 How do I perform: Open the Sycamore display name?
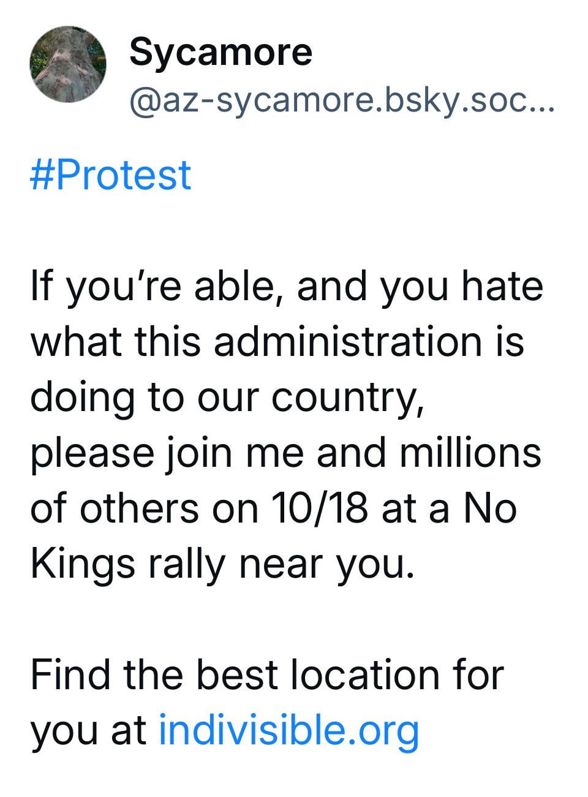point(221,51)
